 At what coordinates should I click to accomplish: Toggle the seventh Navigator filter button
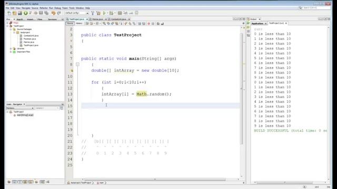tap(42, 182)
